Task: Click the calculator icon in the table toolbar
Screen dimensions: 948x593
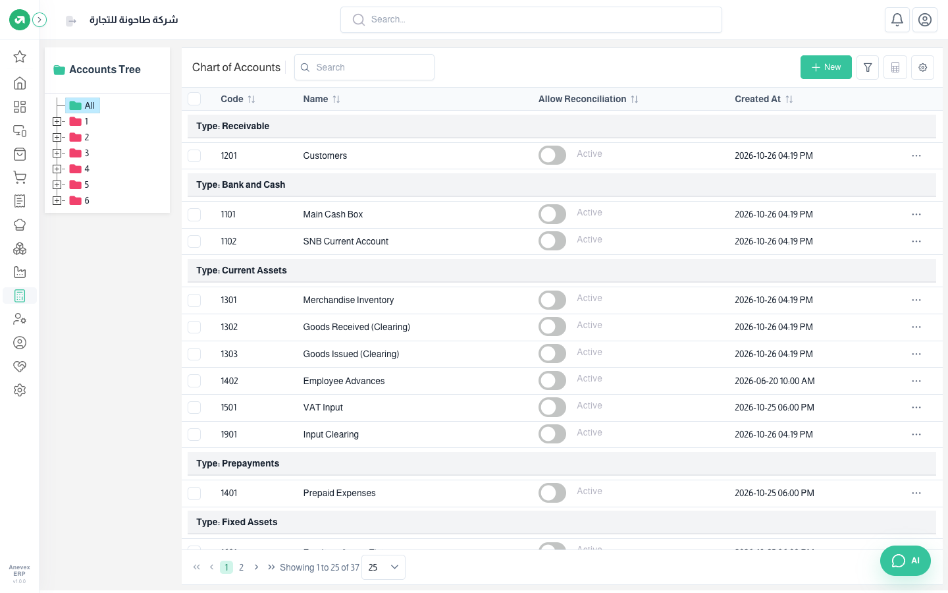Action: pyautogui.click(x=895, y=67)
